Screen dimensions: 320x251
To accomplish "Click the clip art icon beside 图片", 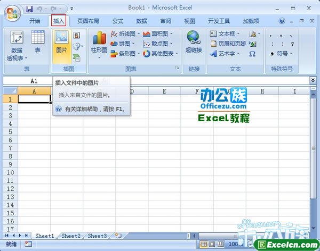I will [76, 36].
